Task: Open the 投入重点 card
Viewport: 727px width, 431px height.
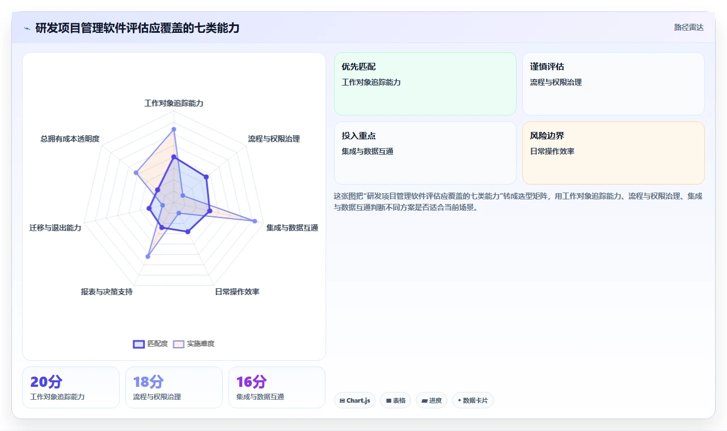Action: (425, 153)
